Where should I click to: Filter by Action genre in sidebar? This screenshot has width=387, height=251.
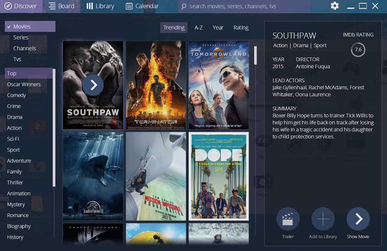14,128
